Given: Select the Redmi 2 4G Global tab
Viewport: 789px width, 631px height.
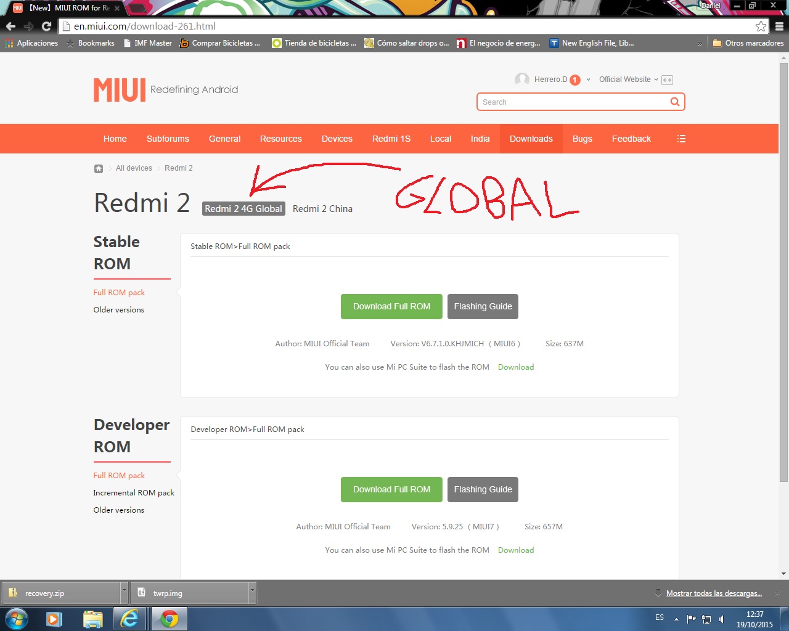Looking at the screenshot, I should [243, 209].
